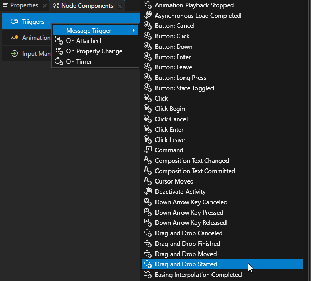Select Down Arrow Key Pressed trigger
Viewport: 311px width, 281px height.
tap(222, 212)
